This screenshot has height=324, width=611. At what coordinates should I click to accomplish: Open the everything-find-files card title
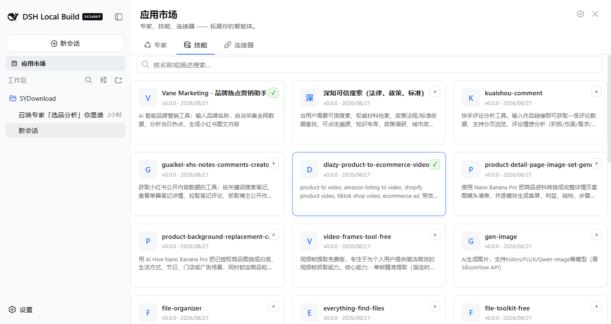click(354, 308)
